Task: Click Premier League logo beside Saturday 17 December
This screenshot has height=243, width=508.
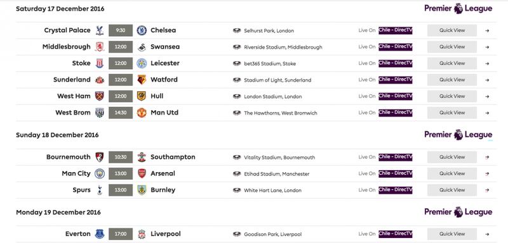Action: [x=458, y=8]
